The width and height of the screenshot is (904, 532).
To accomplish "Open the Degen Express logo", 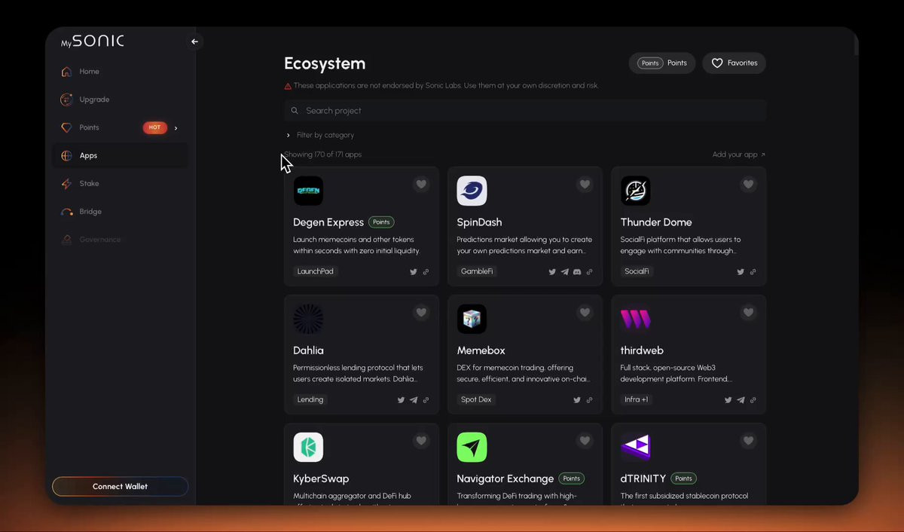I will click(x=308, y=191).
